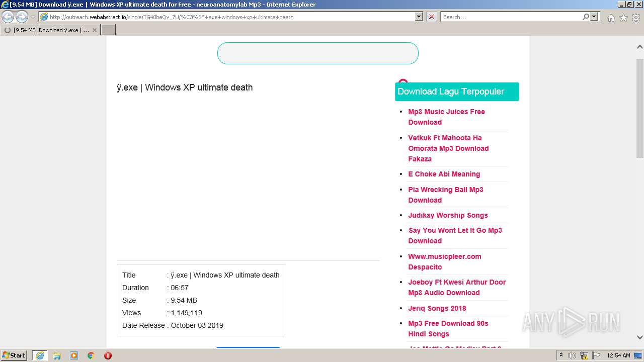The width and height of the screenshot is (644, 362).
Task: Select the date 'October 03 2019'
Action: 197,325
